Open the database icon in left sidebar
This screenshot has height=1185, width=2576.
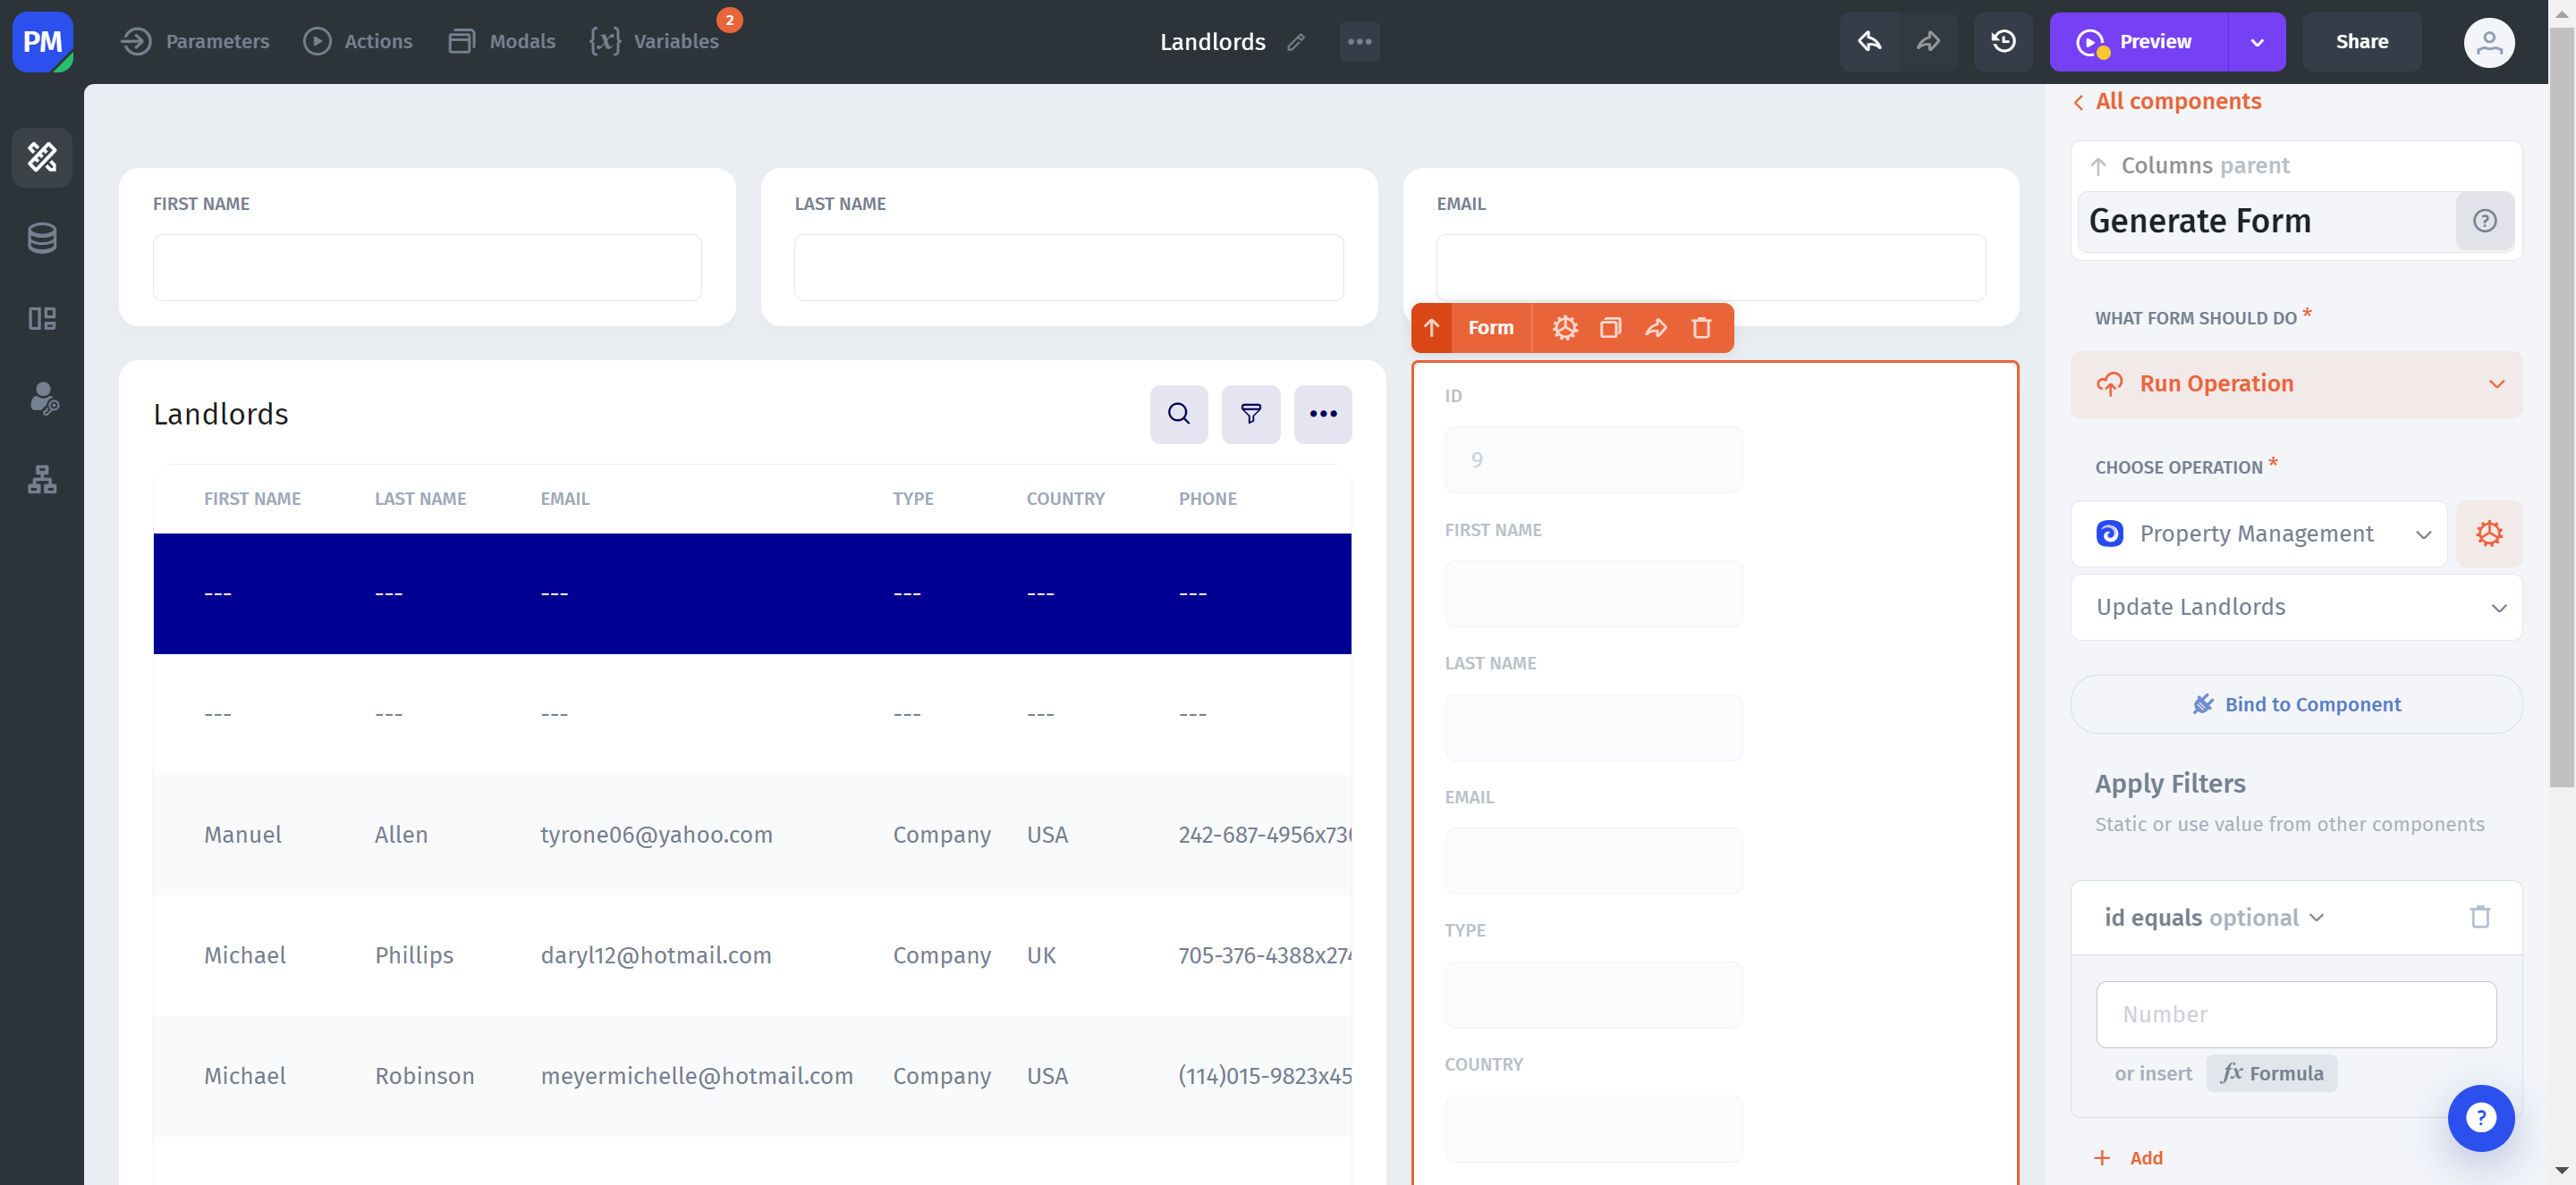[x=42, y=238]
